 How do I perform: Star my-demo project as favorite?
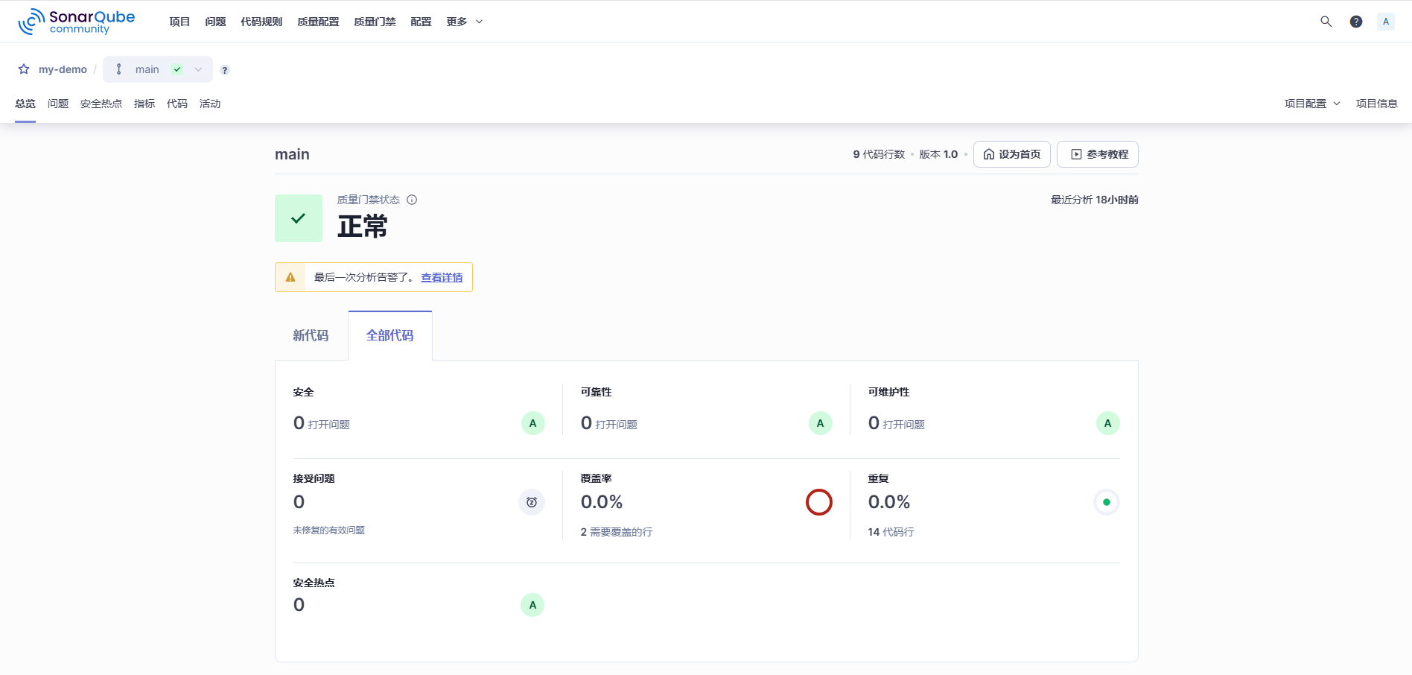24,69
